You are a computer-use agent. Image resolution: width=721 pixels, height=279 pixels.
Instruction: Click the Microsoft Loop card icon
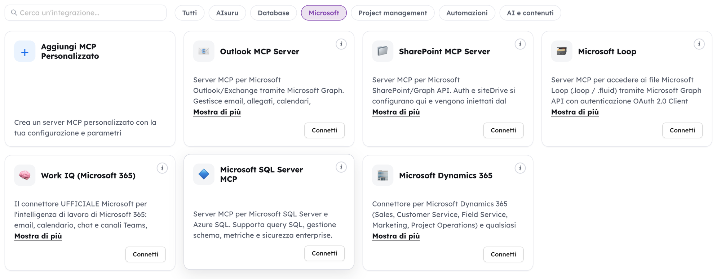(562, 51)
